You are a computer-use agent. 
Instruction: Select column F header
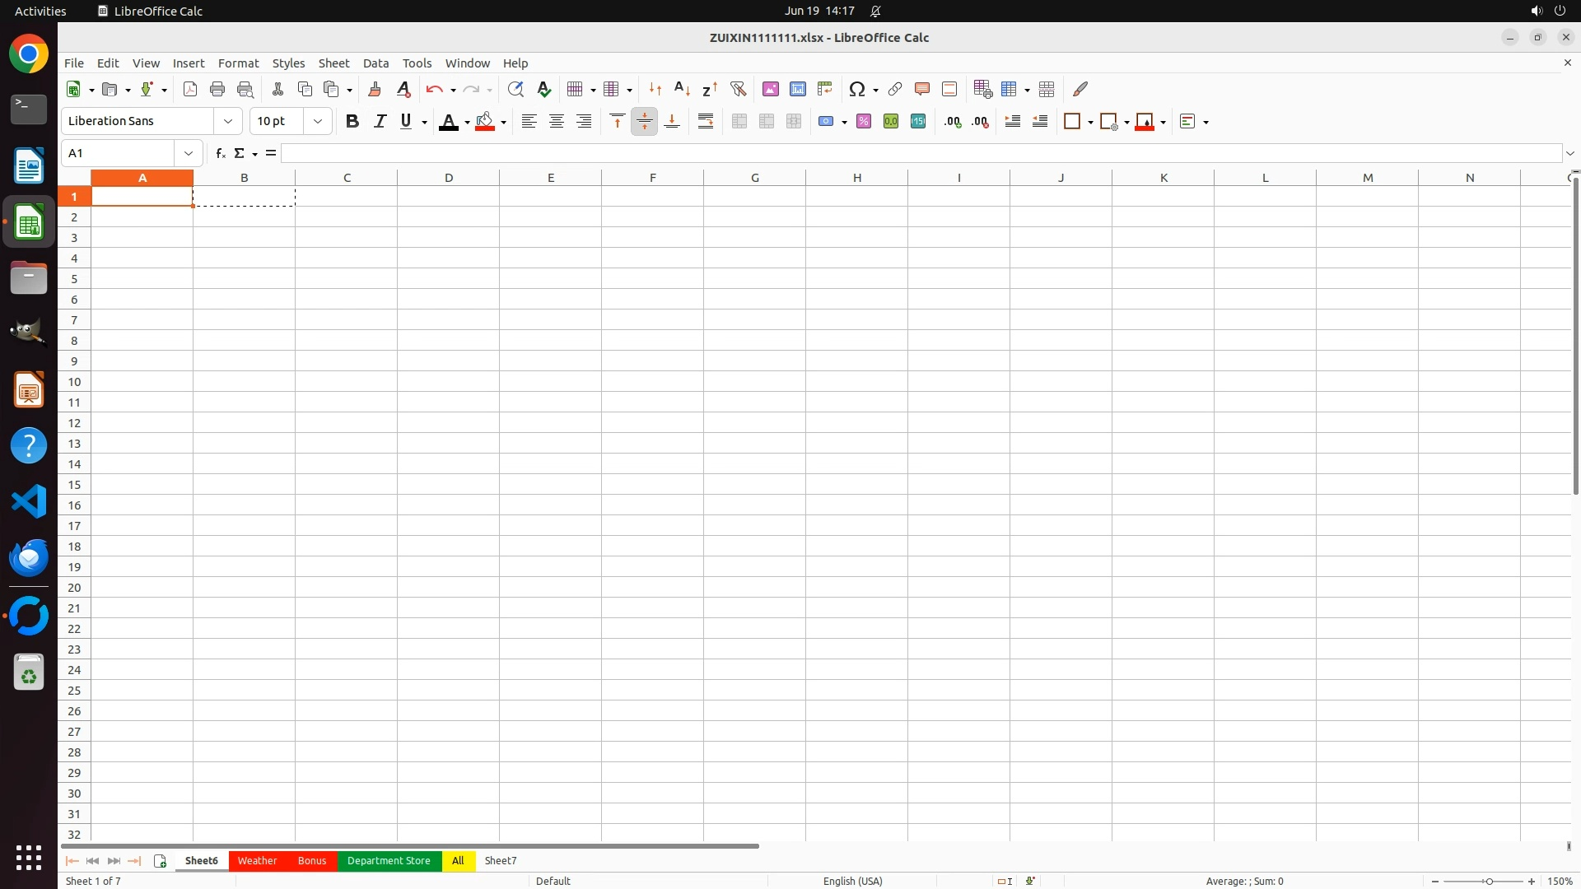pyautogui.click(x=652, y=178)
